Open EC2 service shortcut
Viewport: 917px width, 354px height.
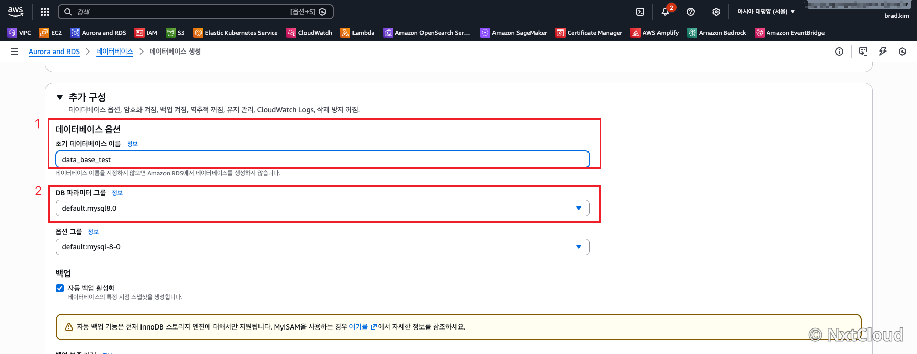point(51,33)
